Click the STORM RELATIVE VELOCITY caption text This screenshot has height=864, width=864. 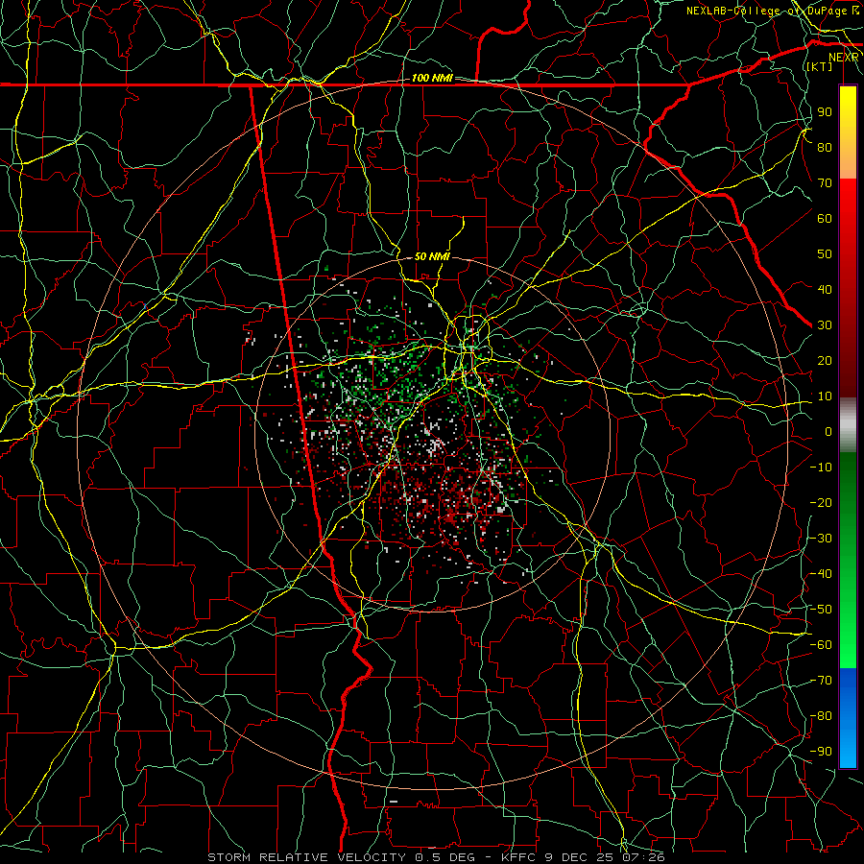click(306, 857)
